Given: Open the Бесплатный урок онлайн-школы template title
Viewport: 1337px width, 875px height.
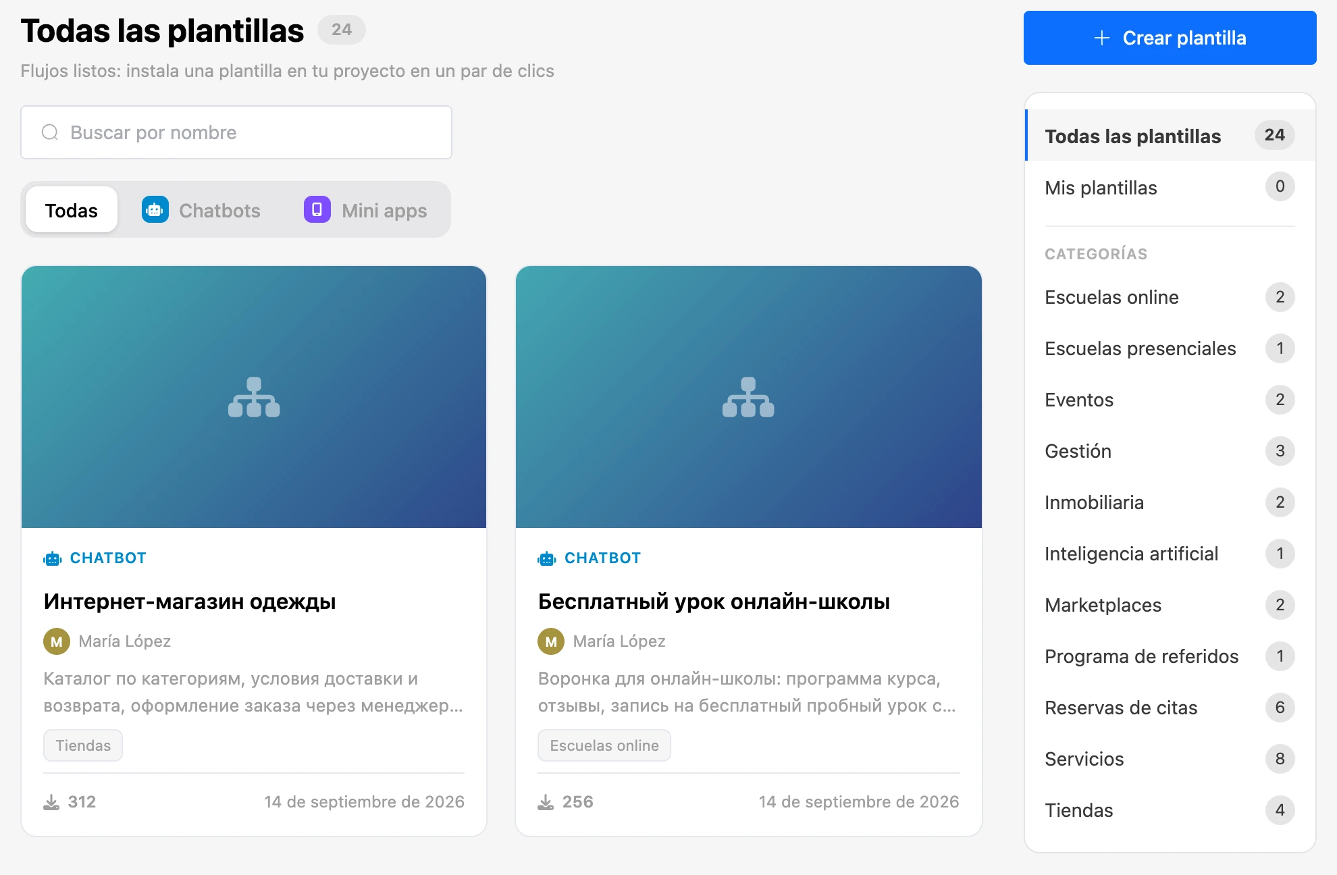Looking at the screenshot, I should tap(714, 602).
